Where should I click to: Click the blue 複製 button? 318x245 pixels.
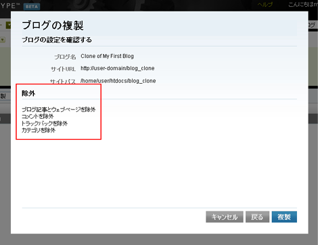(x=284, y=217)
